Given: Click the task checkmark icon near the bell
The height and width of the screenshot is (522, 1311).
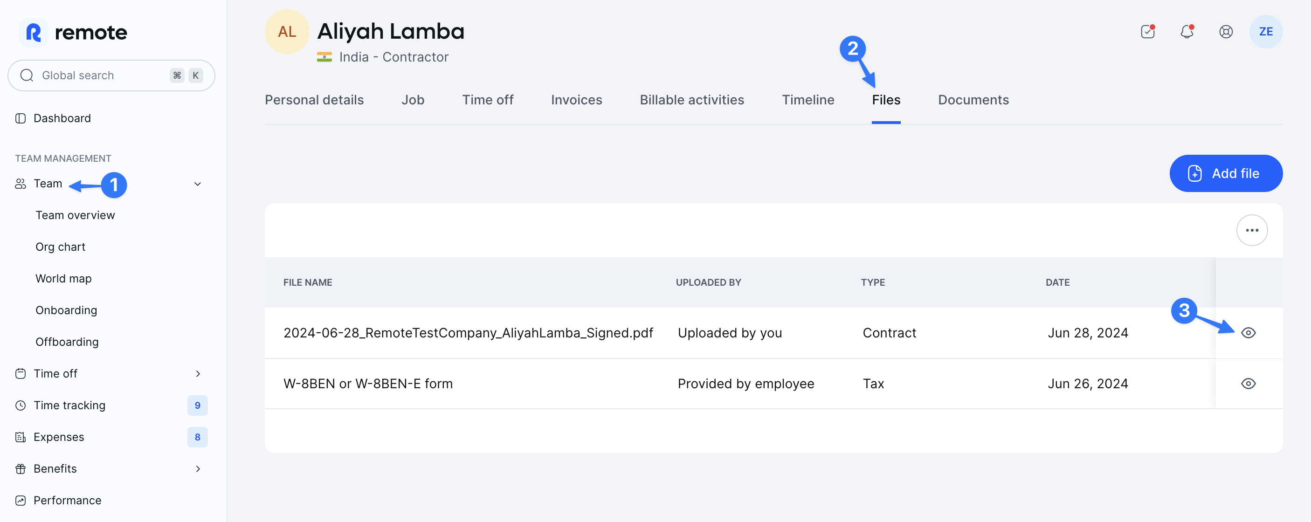Looking at the screenshot, I should [1148, 32].
